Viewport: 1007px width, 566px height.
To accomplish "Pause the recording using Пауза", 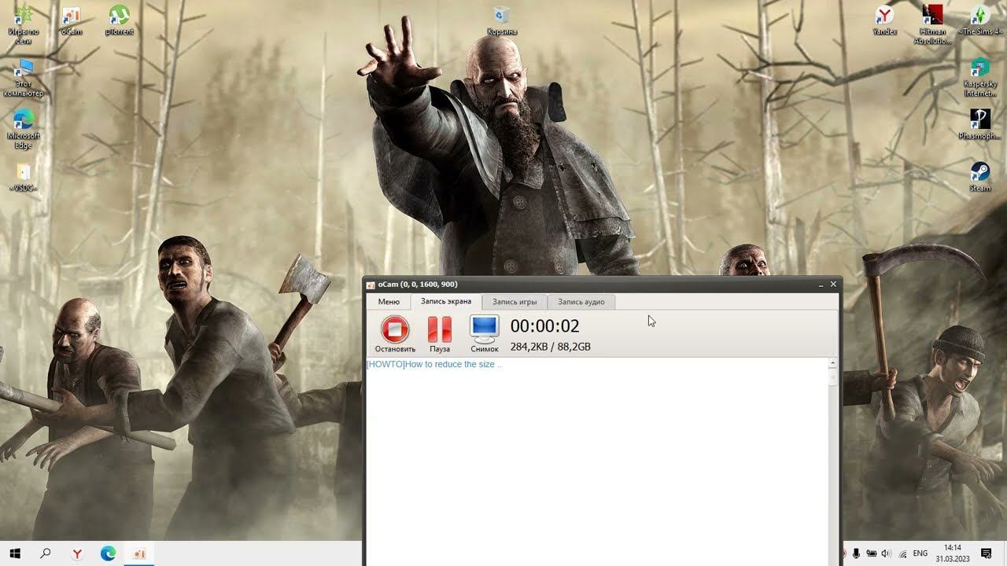I will [440, 333].
